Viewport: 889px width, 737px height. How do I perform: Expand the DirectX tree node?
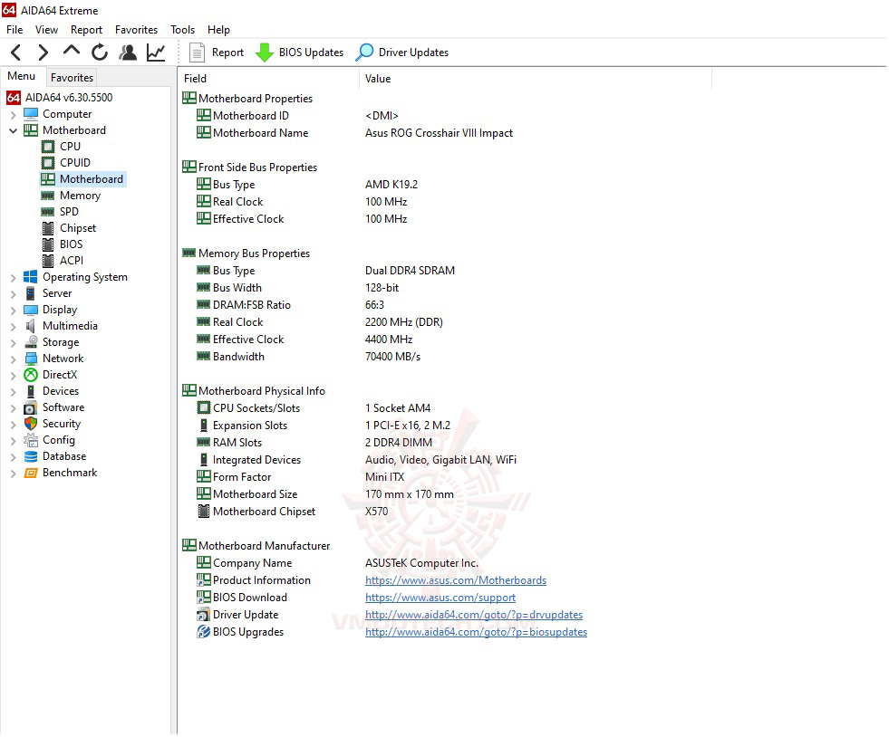coord(13,376)
